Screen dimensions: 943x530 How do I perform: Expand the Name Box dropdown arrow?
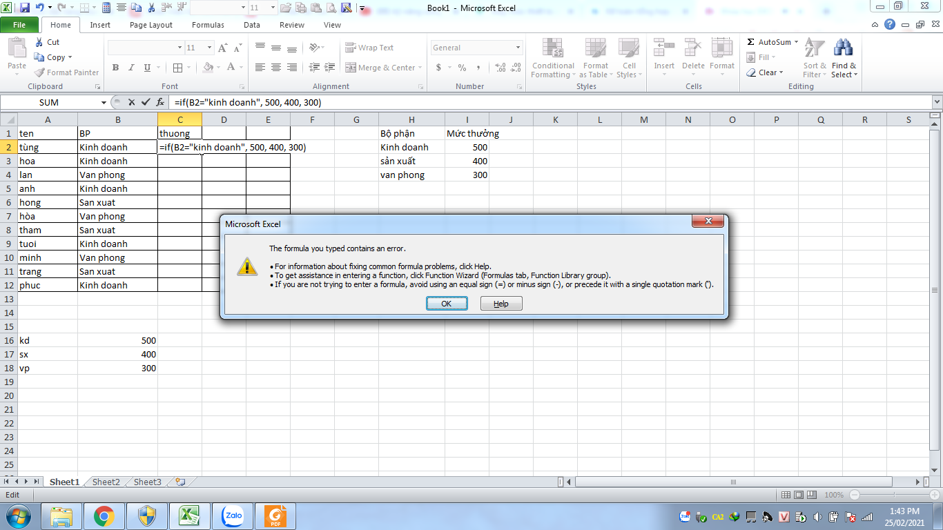[104, 102]
